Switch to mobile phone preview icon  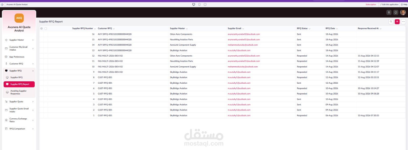[199, 4]
